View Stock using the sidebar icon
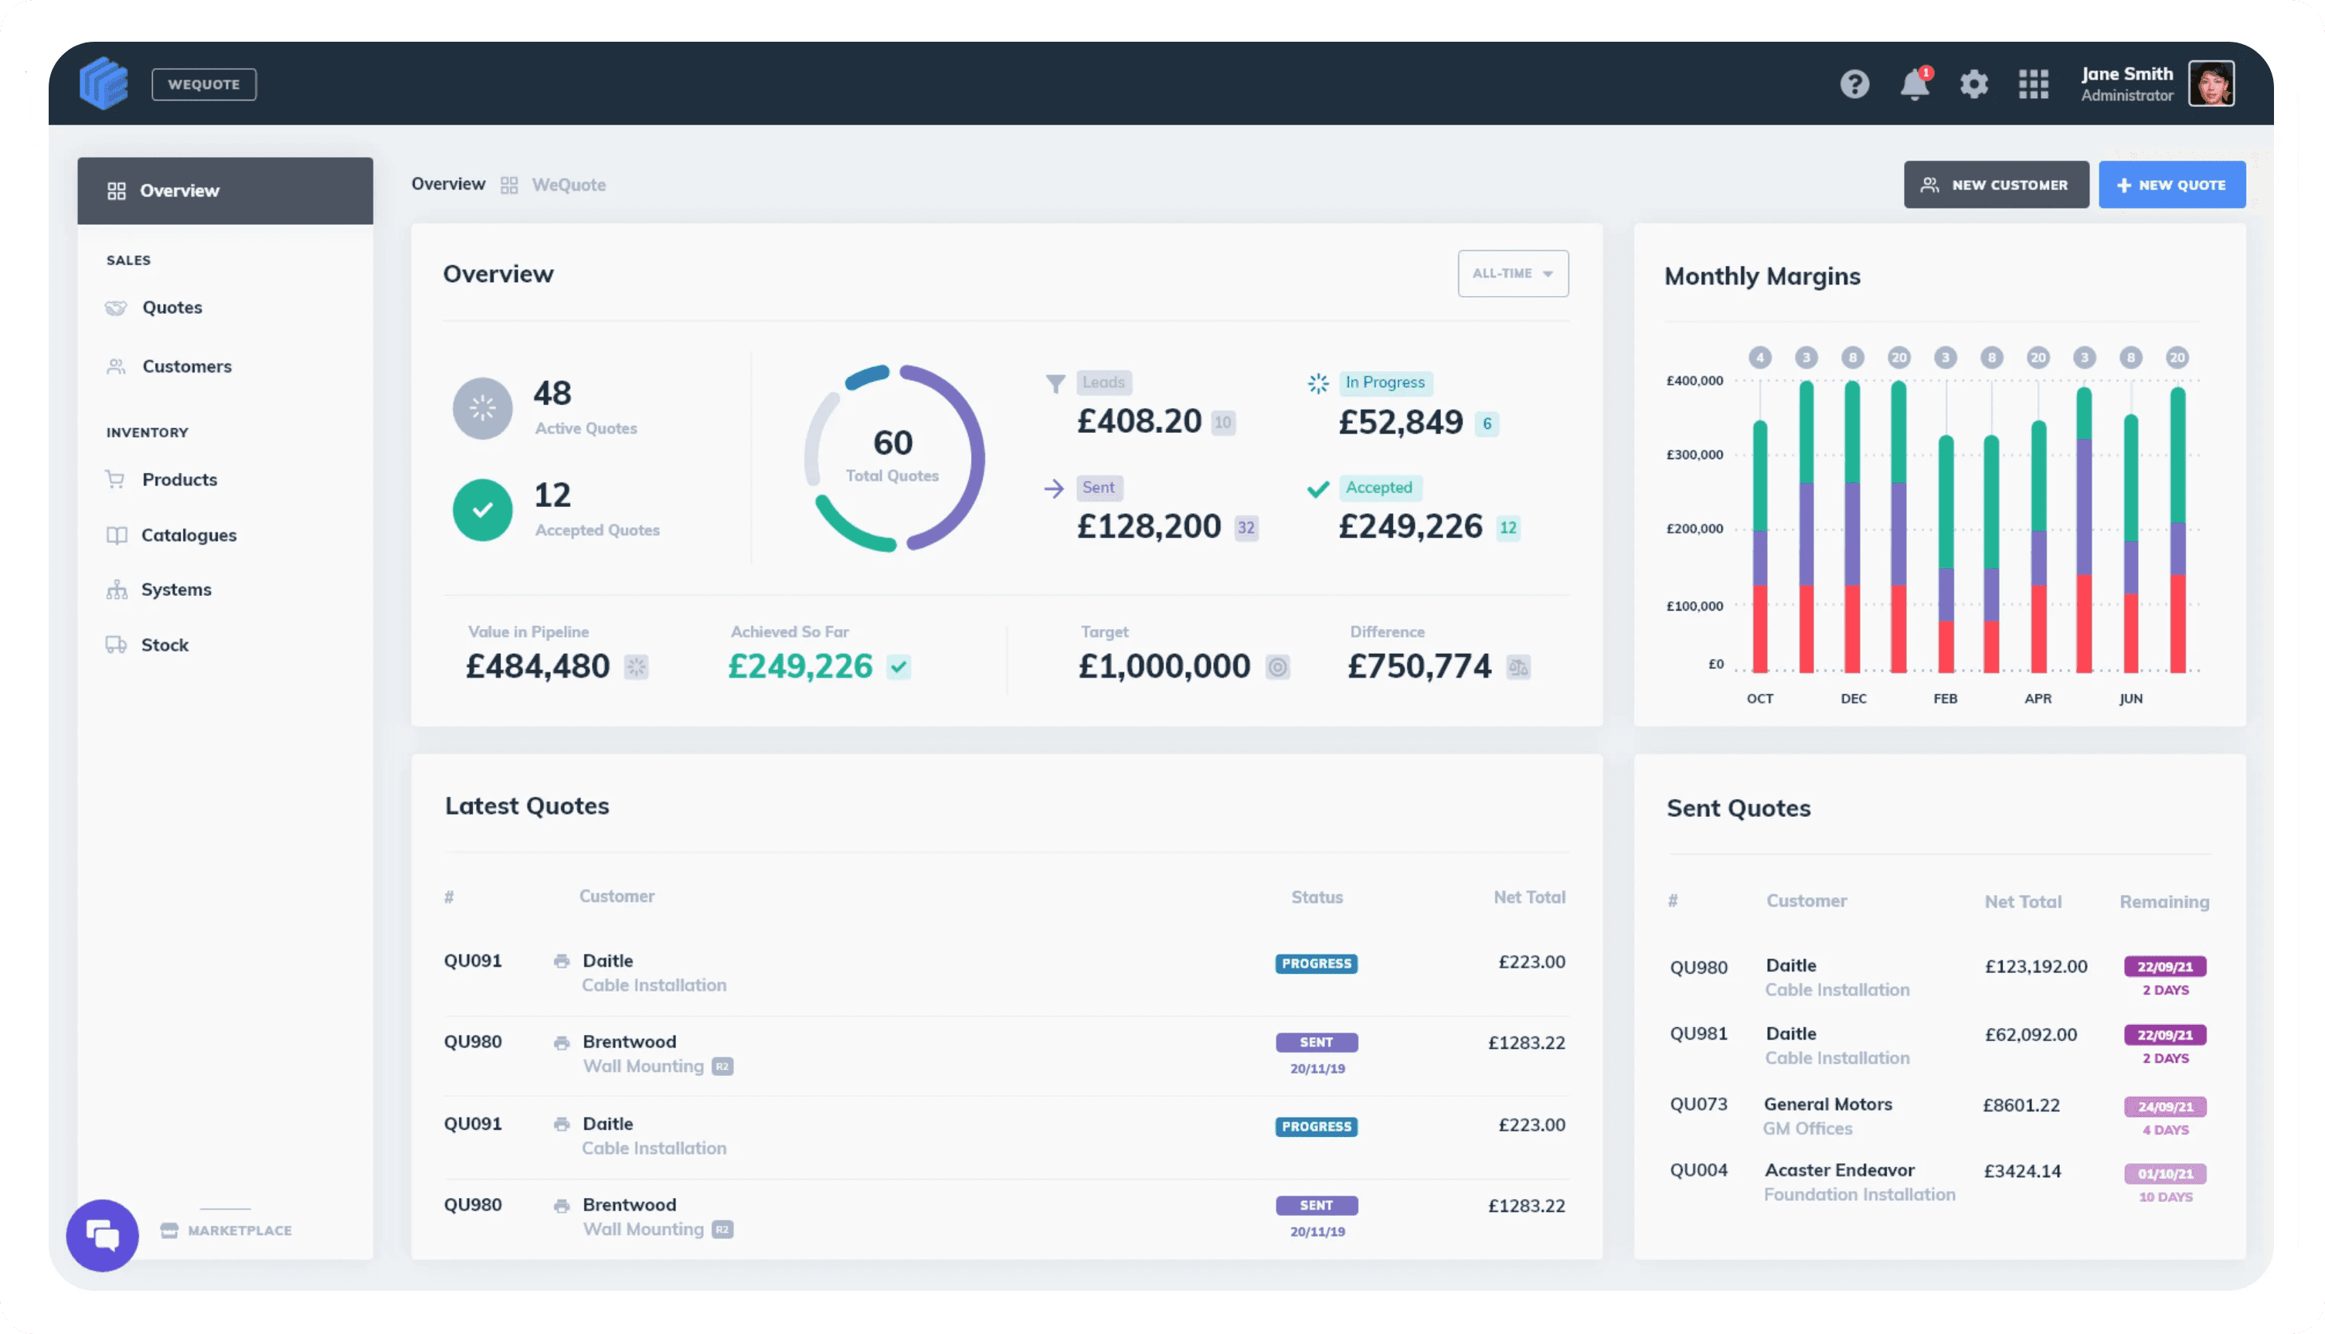 click(117, 644)
